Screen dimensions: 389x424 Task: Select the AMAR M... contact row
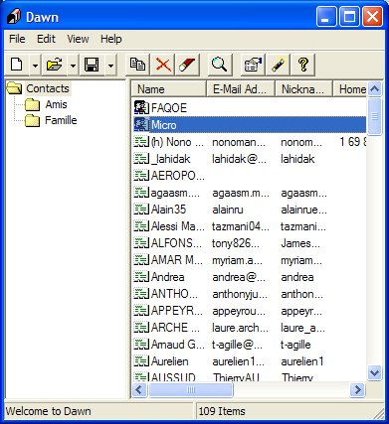pos(250,260)
